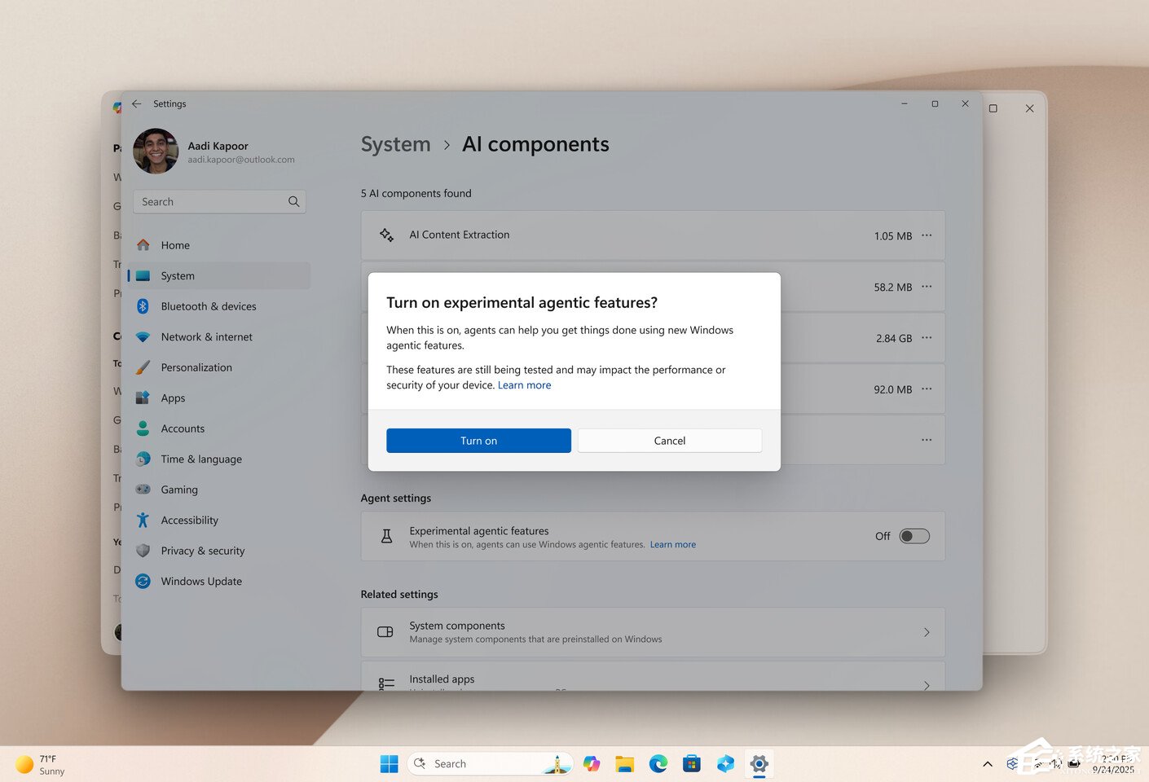Click the Personalization brush icon
Image resolution: width=1149 pixels, height=782 pixels.
(x=143, y=367)
